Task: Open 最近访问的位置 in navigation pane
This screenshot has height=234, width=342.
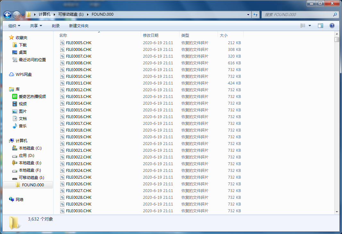Action: coord(32,60)
